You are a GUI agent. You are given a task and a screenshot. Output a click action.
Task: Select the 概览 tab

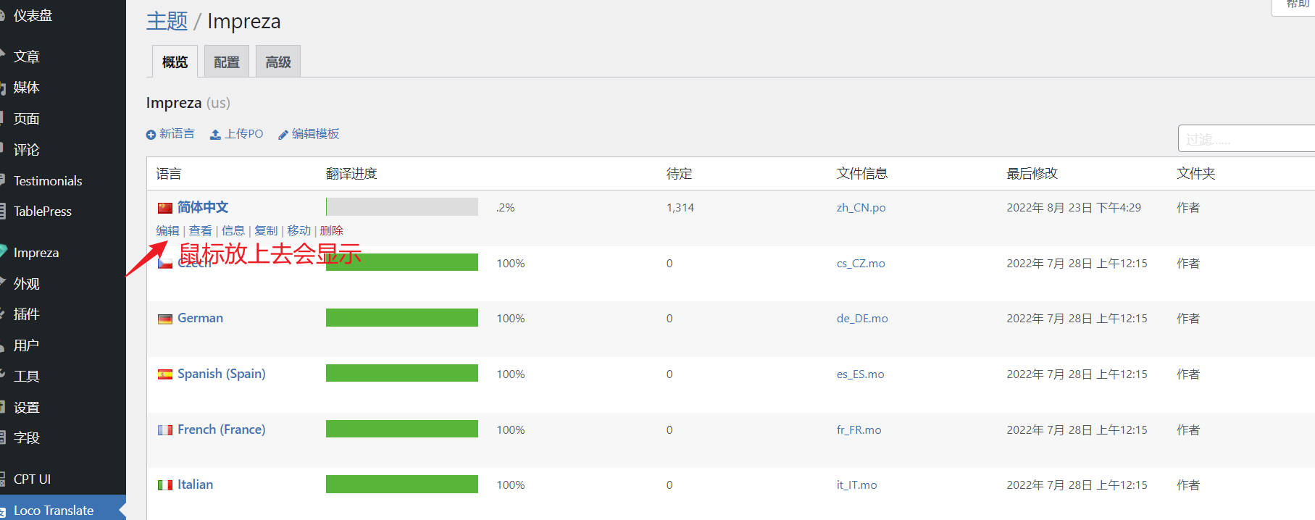pyautogui.click(x=175, y=62)
